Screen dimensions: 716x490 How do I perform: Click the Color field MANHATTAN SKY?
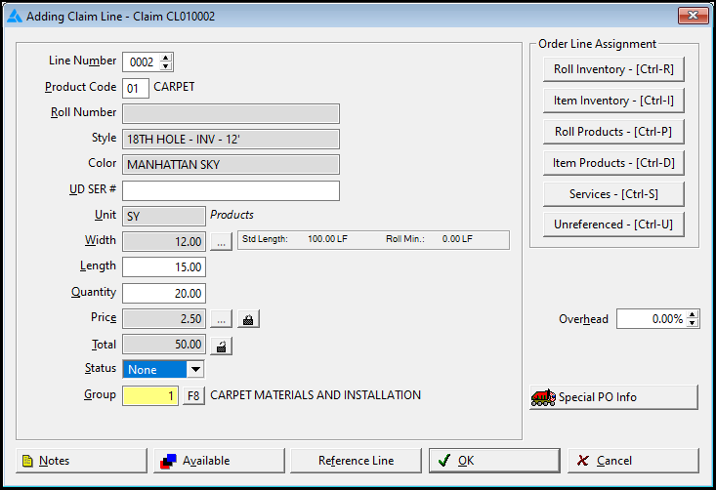tap(231, 165)
